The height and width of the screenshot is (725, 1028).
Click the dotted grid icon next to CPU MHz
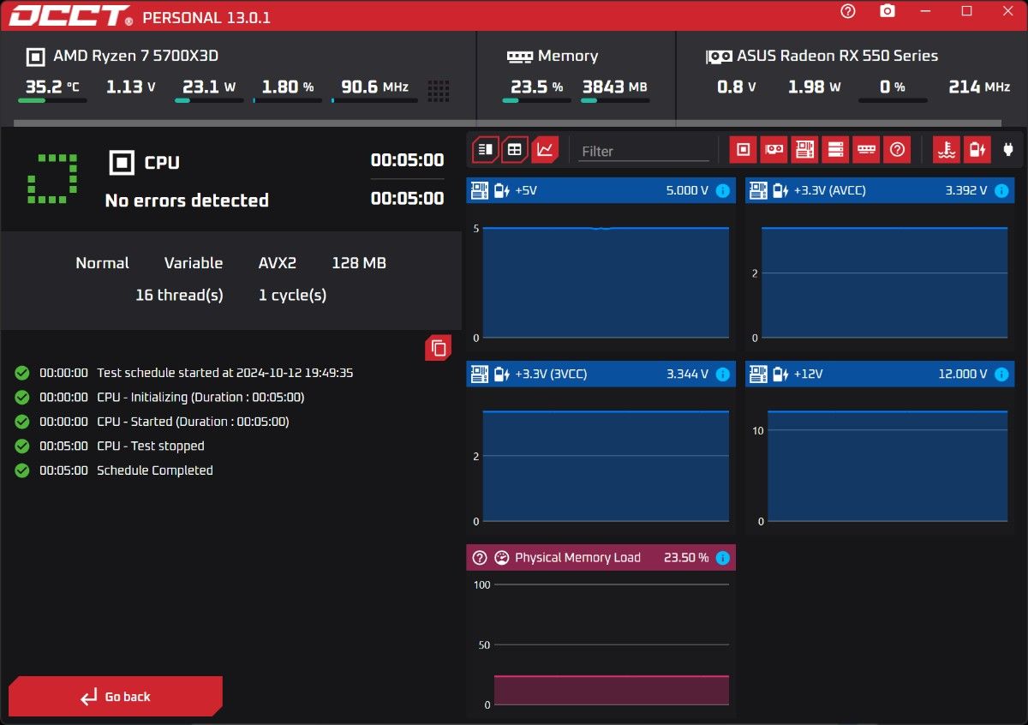tap(439, 90)
